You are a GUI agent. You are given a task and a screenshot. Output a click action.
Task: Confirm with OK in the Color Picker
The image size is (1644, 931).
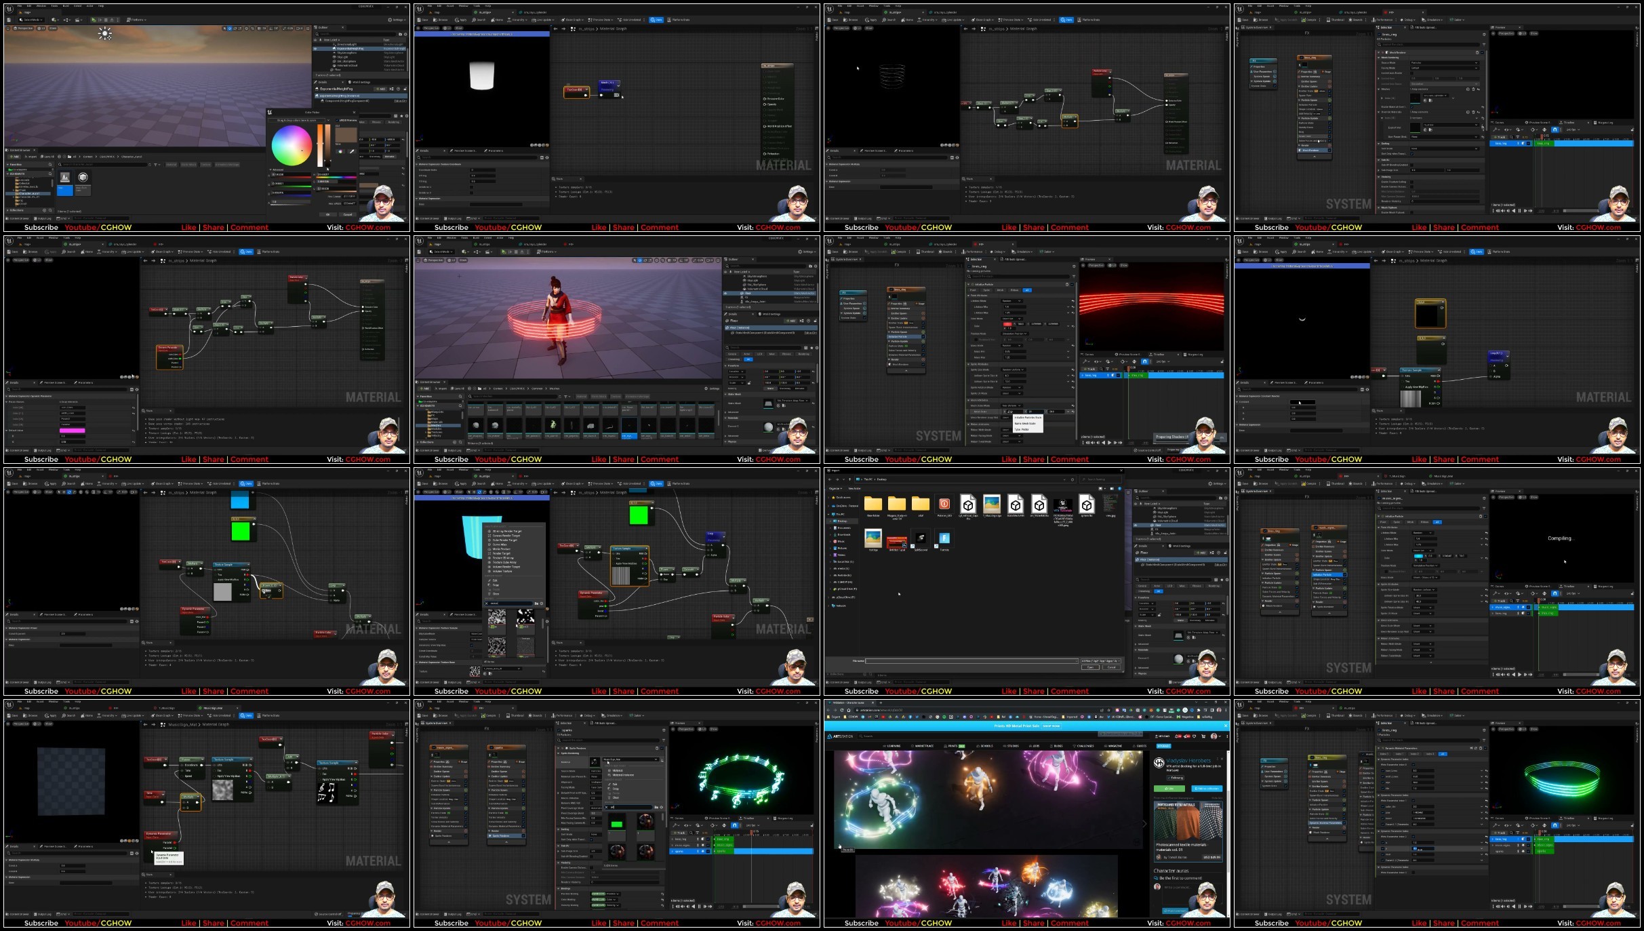[327, 214]
